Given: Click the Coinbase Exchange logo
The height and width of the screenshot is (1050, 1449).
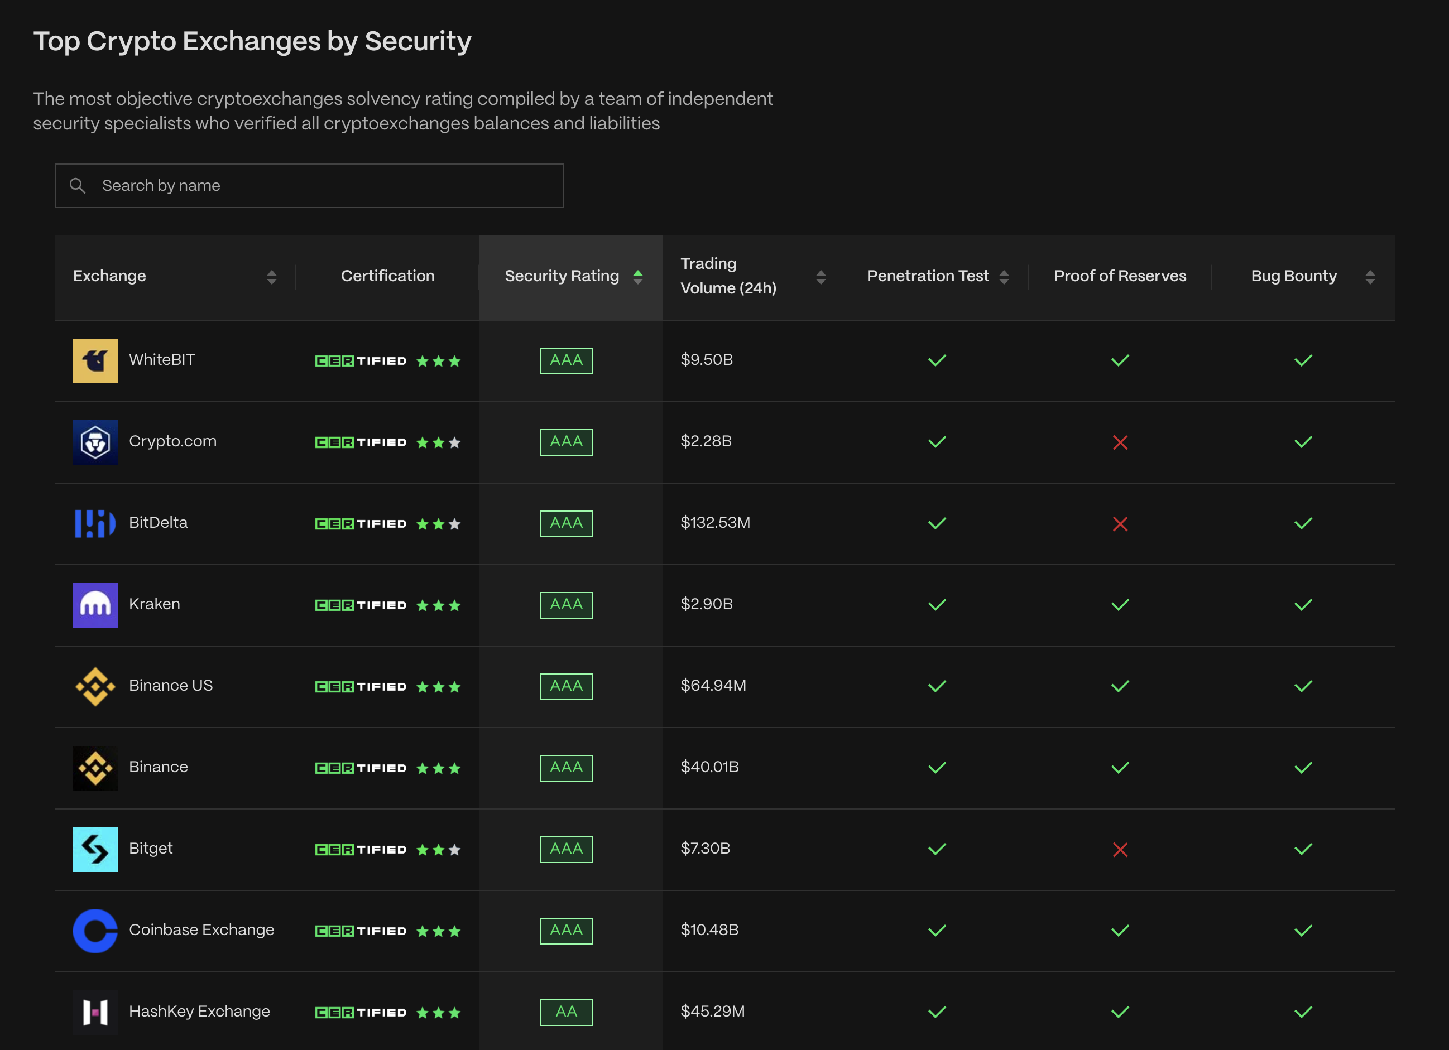Looking at the screenshot, I should point(94,931).
